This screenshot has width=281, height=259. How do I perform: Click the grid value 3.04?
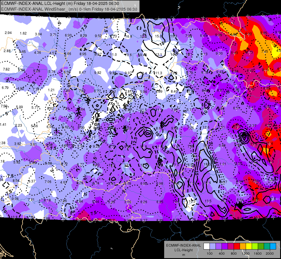pos(38,34)
